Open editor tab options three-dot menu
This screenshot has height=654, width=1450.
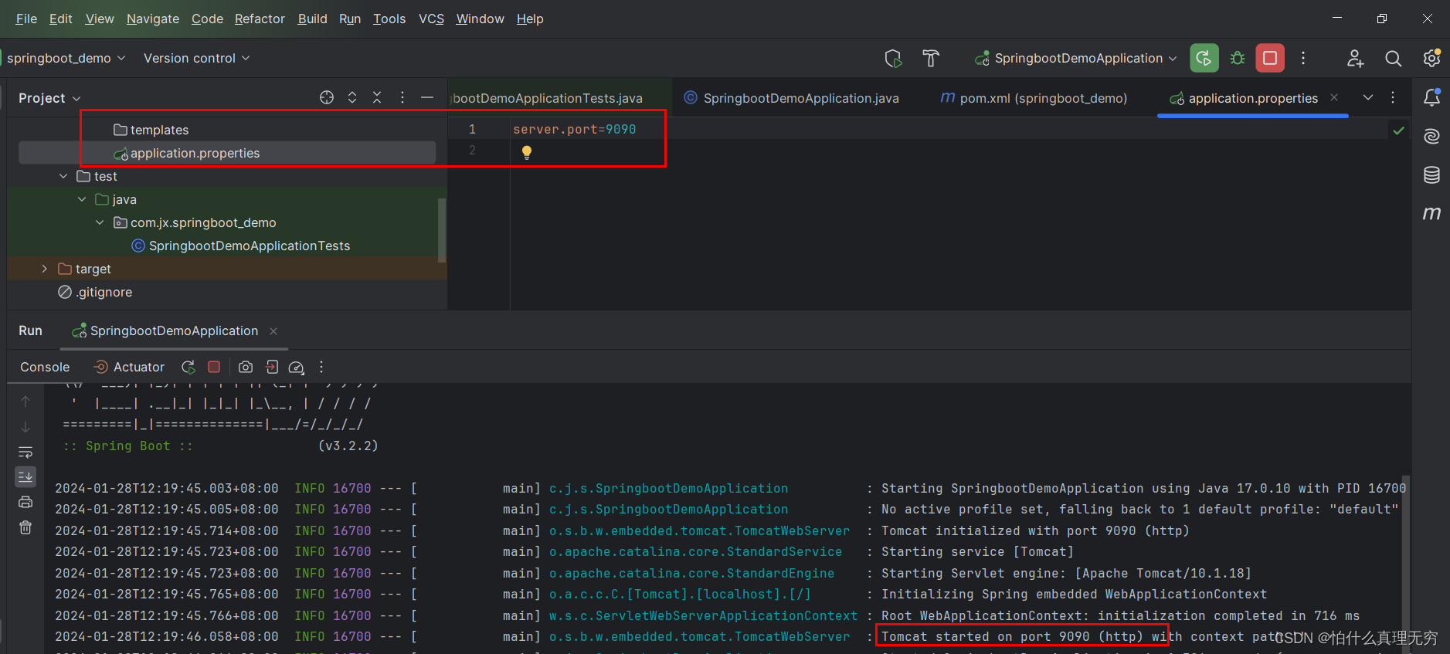[x=1393, y=97]
